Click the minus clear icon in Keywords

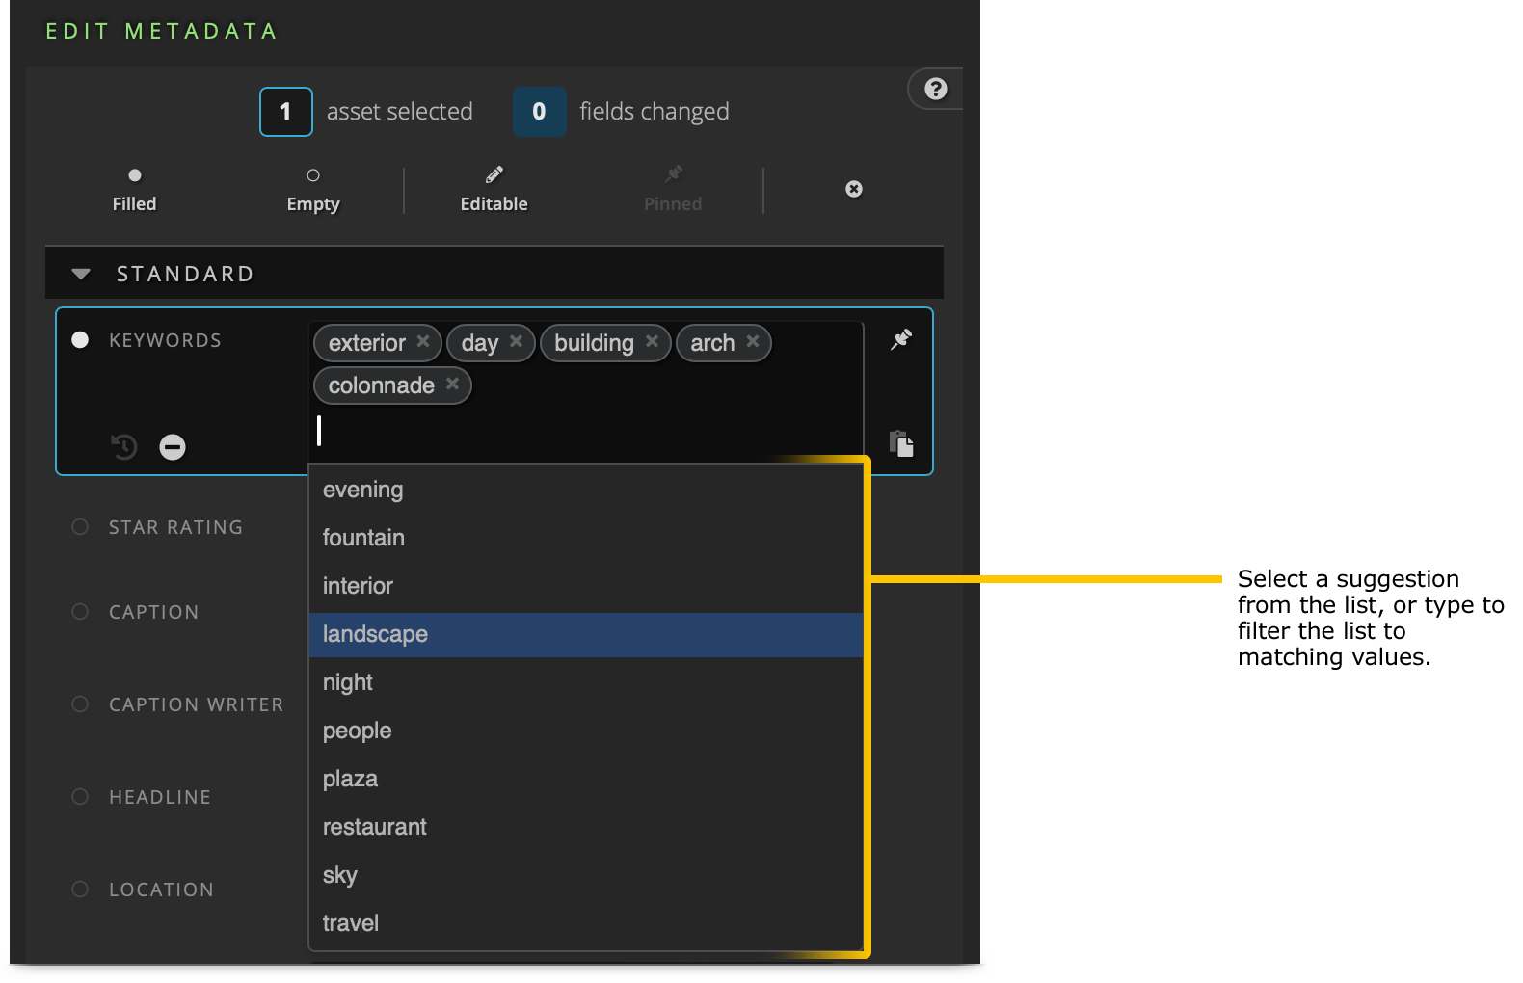pos(173,447)
